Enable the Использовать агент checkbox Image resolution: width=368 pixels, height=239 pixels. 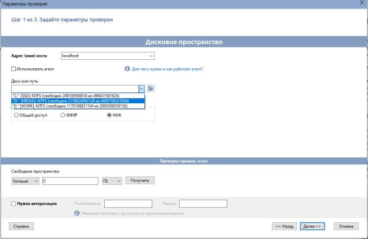pos(14,69)
